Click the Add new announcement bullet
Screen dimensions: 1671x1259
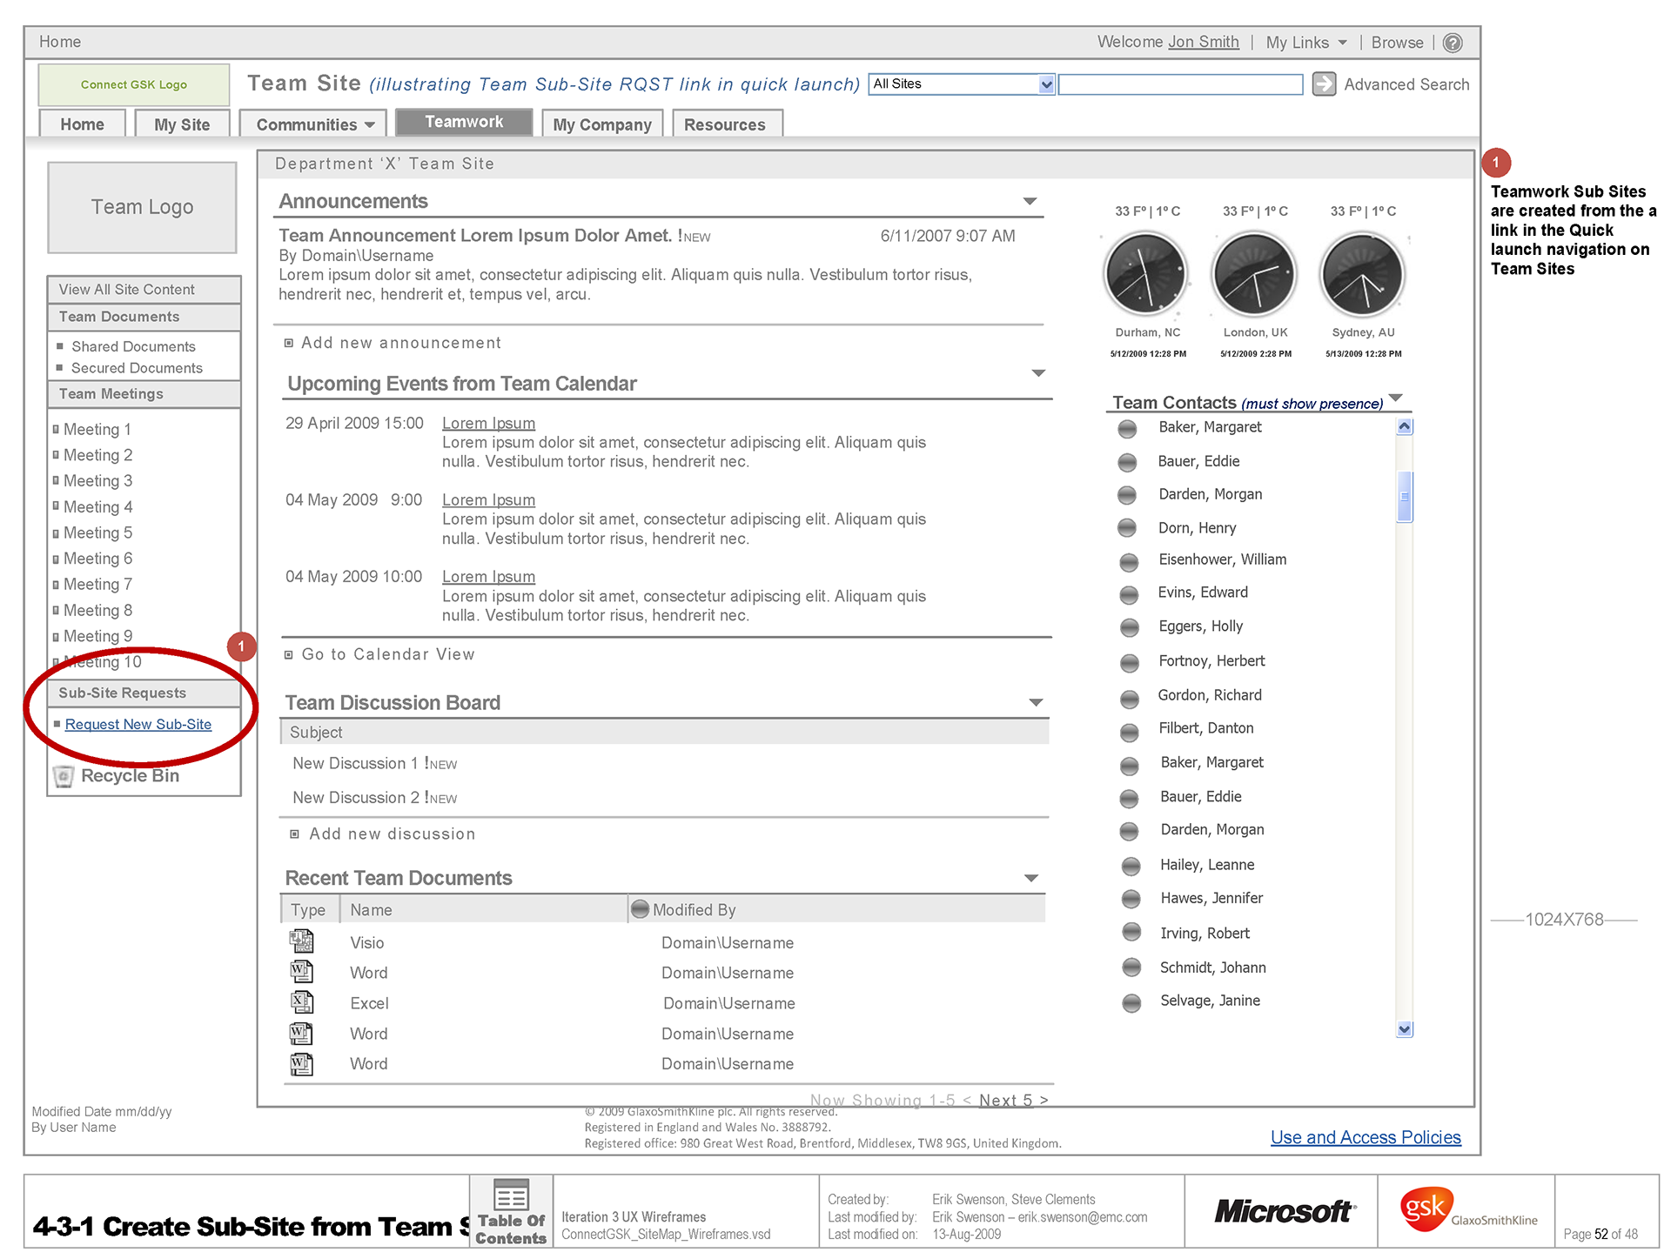tap(289, 343)
